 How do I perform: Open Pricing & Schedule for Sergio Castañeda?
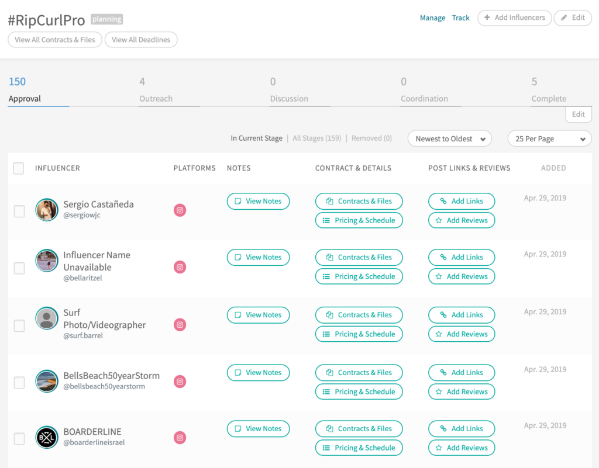359,220
